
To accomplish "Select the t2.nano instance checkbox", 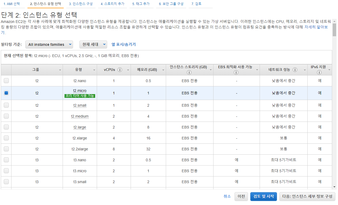I will coord(6,81).
